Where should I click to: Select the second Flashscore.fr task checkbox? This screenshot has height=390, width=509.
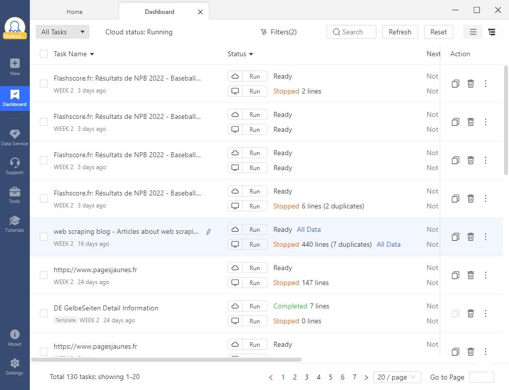click(44, 122)
